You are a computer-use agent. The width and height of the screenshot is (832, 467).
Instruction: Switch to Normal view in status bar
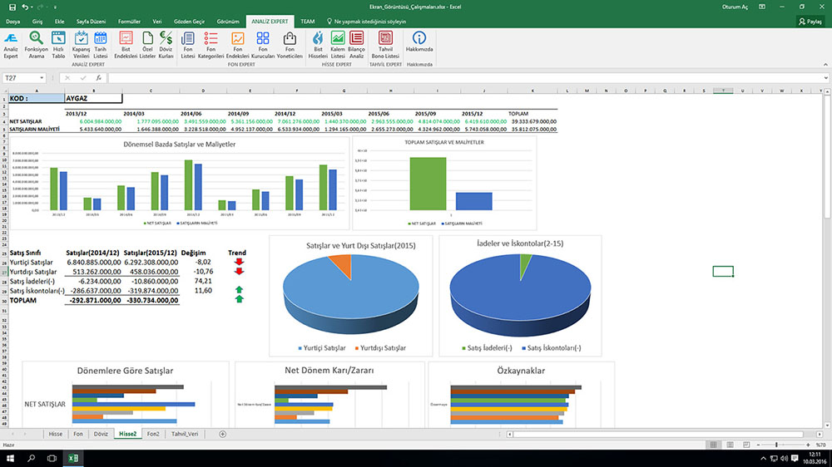(x=714, y=445)
